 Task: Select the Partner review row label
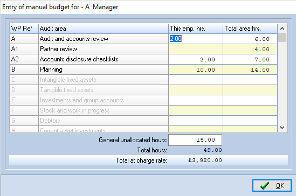(x=104, y=49)
